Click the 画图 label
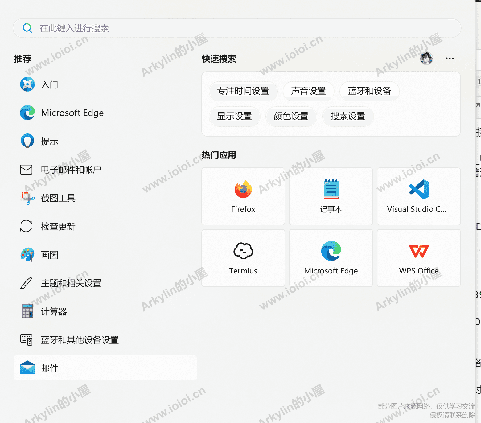 tap(50, 255)
